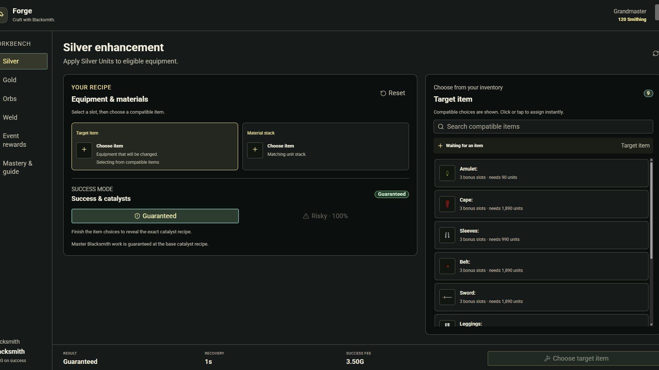Click the Waiting for an item label

coord(464,146)
